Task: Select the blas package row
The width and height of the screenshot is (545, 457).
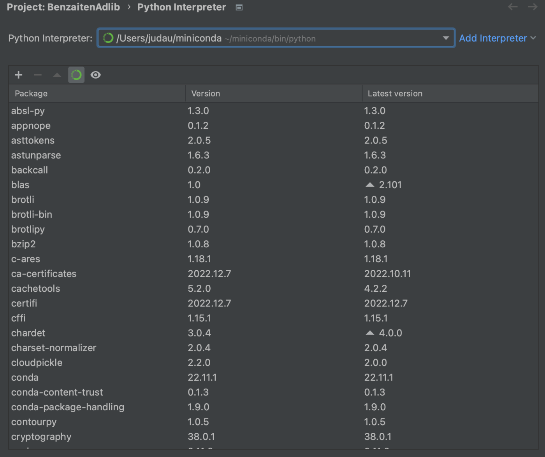Action: [x=274, y=185]
